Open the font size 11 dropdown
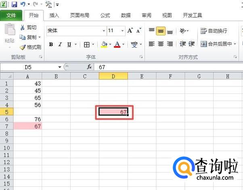Viewport: 243px width, 190px height. [x=122, y=31]
